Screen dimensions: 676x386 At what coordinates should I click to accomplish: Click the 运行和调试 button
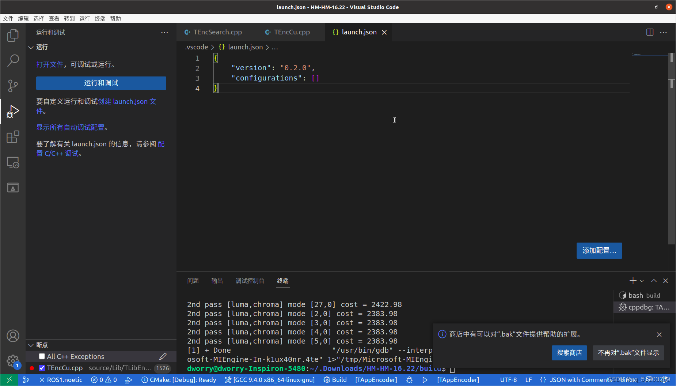tap(101, 83)
